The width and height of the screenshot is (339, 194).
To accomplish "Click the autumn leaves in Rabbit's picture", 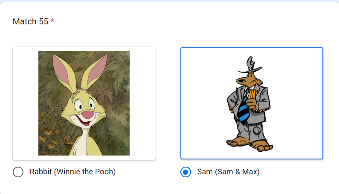I will (x=51, y=137).
